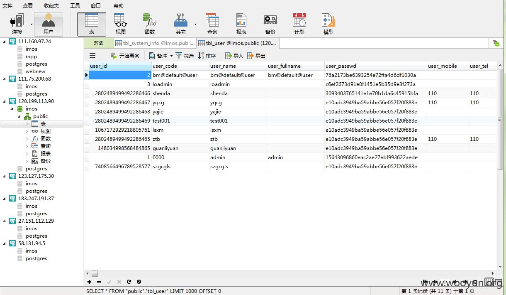Click the green plus icon beside the tabs
This screenshot has width=506, height=295.
tap(496, 43)
